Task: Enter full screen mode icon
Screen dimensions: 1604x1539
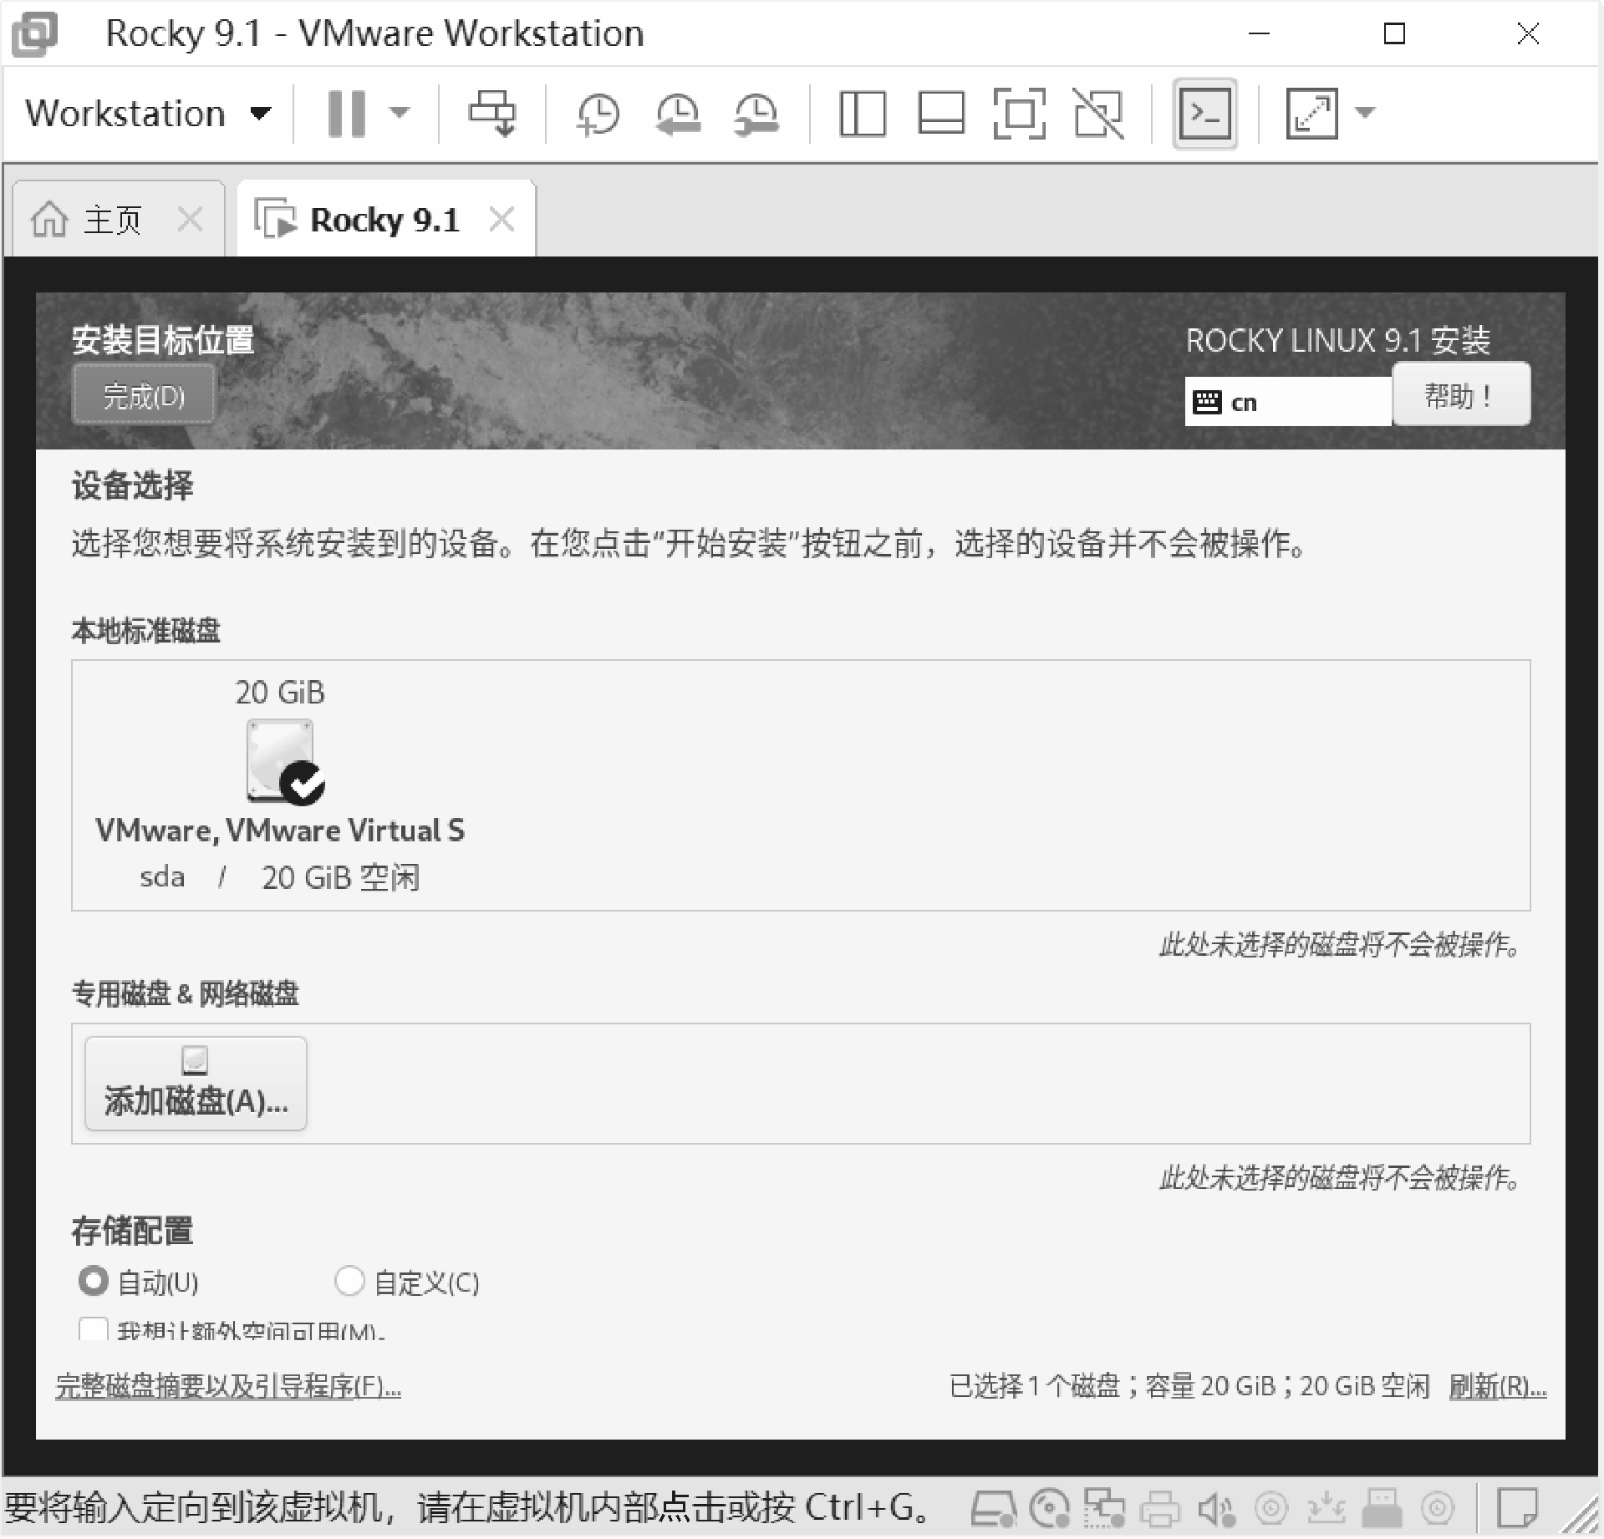Action: tap(1019, 113)
